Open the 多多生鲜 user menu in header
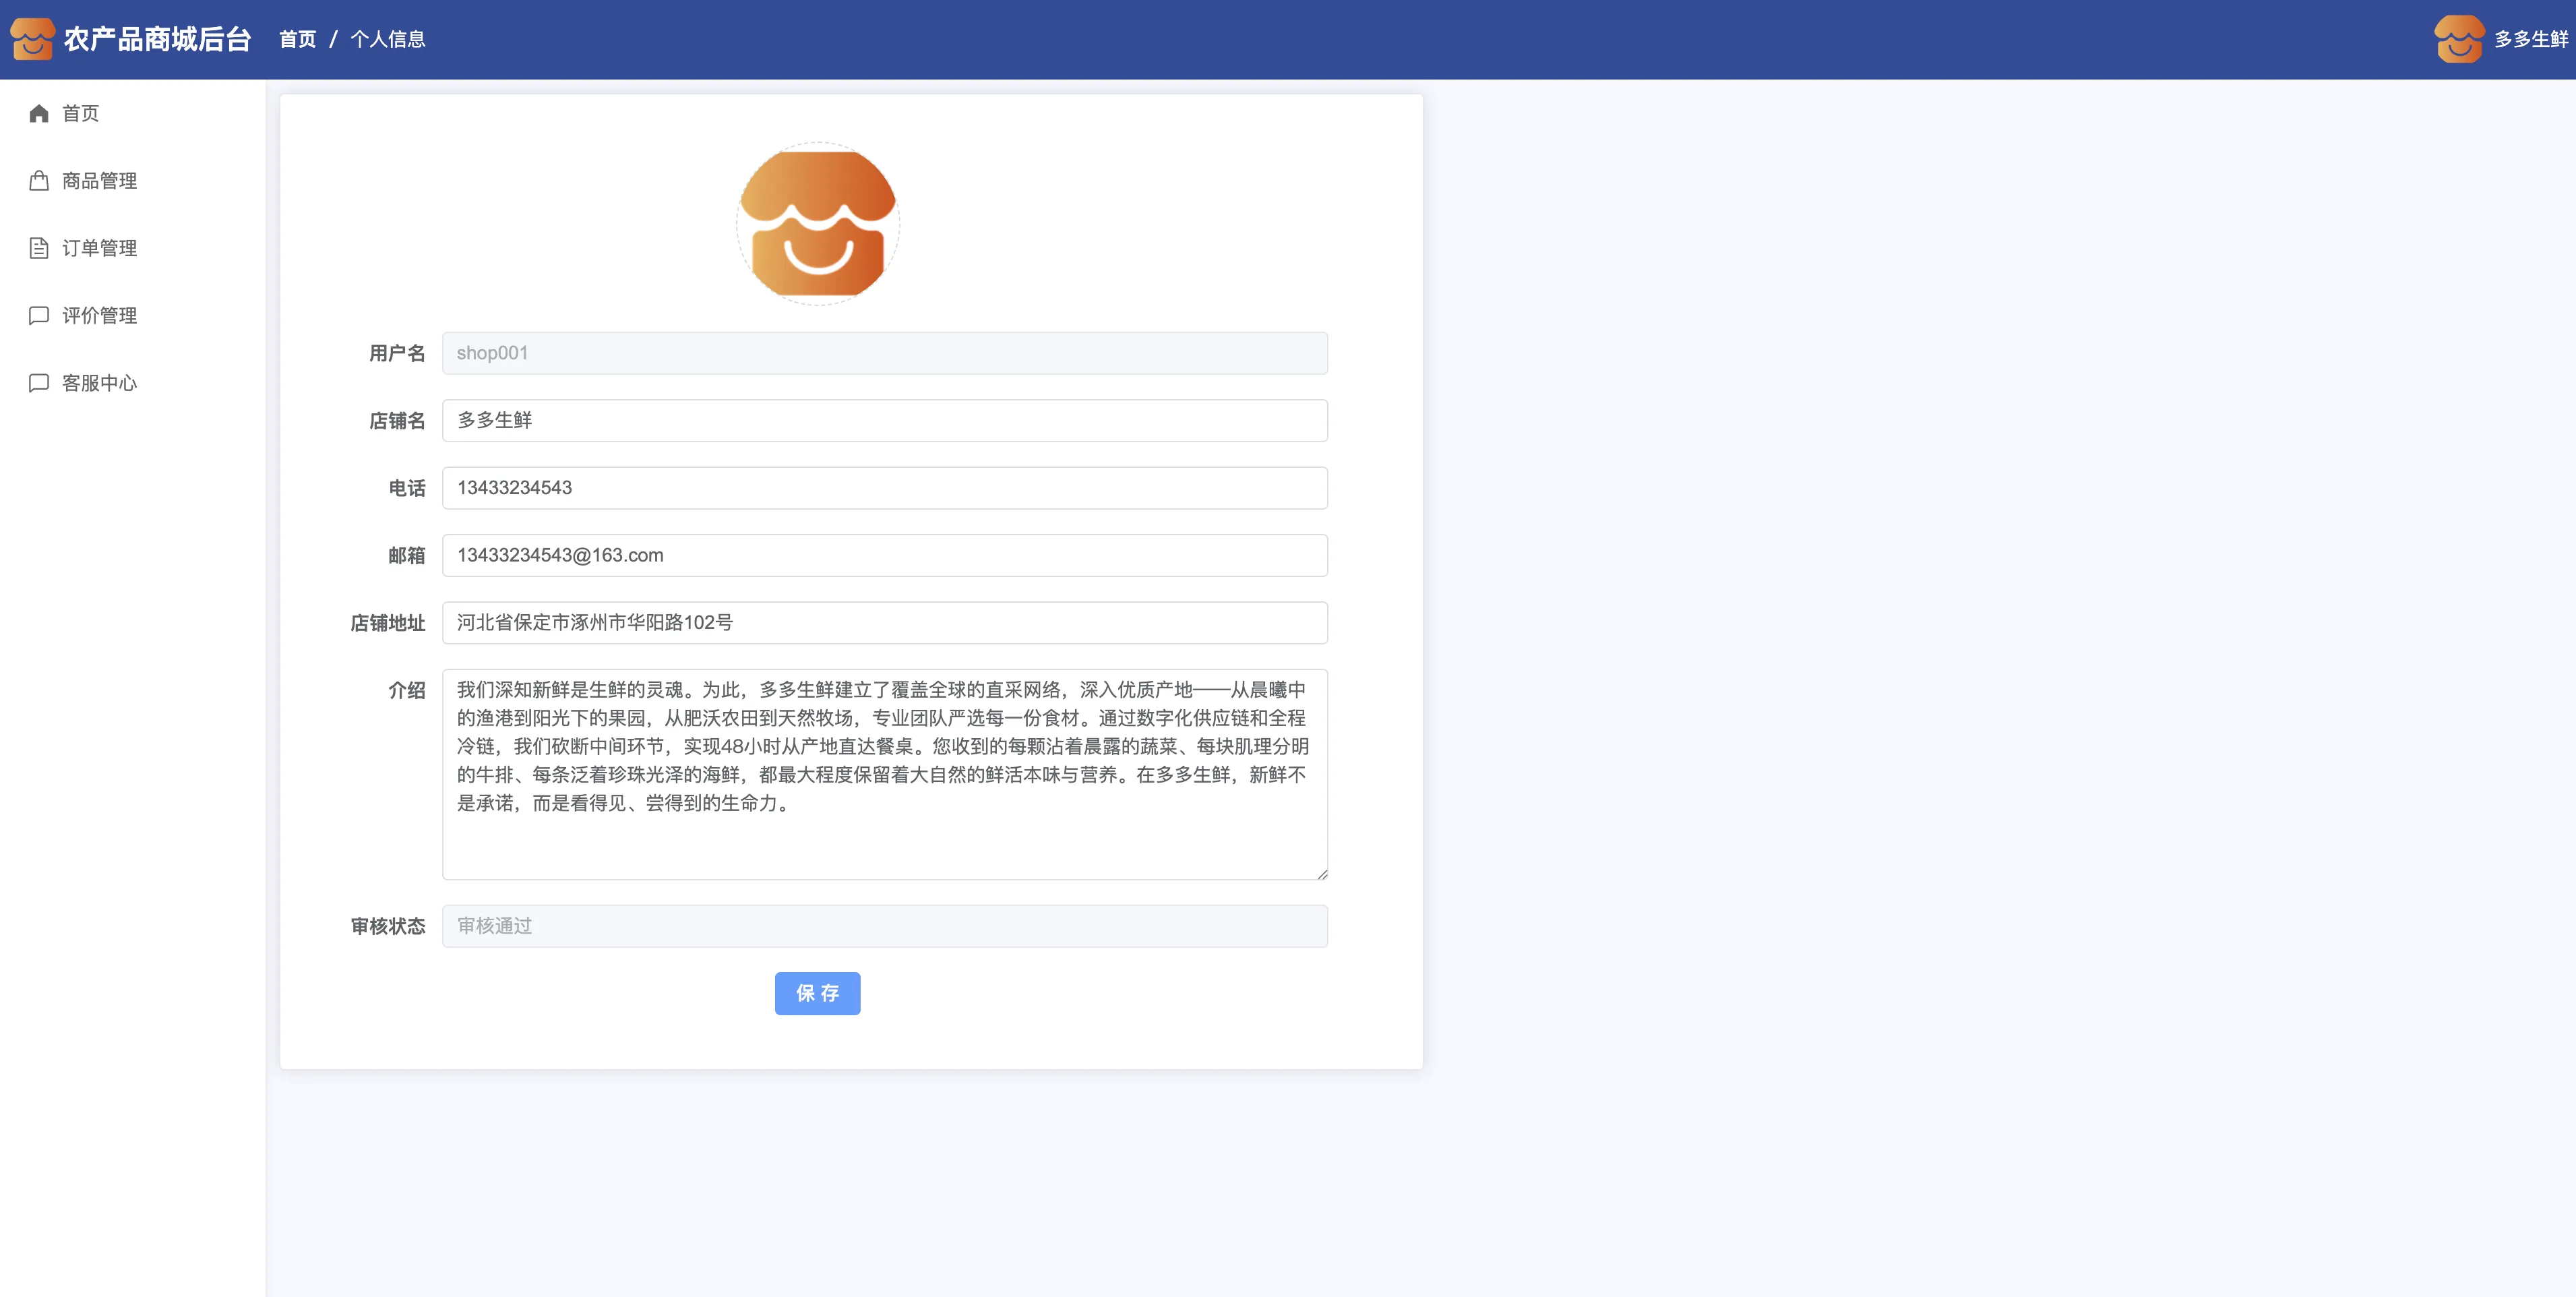This screenshot has width=2576, height=1297. (2530, 39)
